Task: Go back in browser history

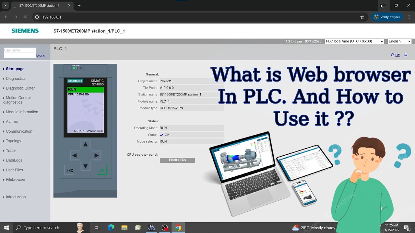Action: [x=6, y=17]
